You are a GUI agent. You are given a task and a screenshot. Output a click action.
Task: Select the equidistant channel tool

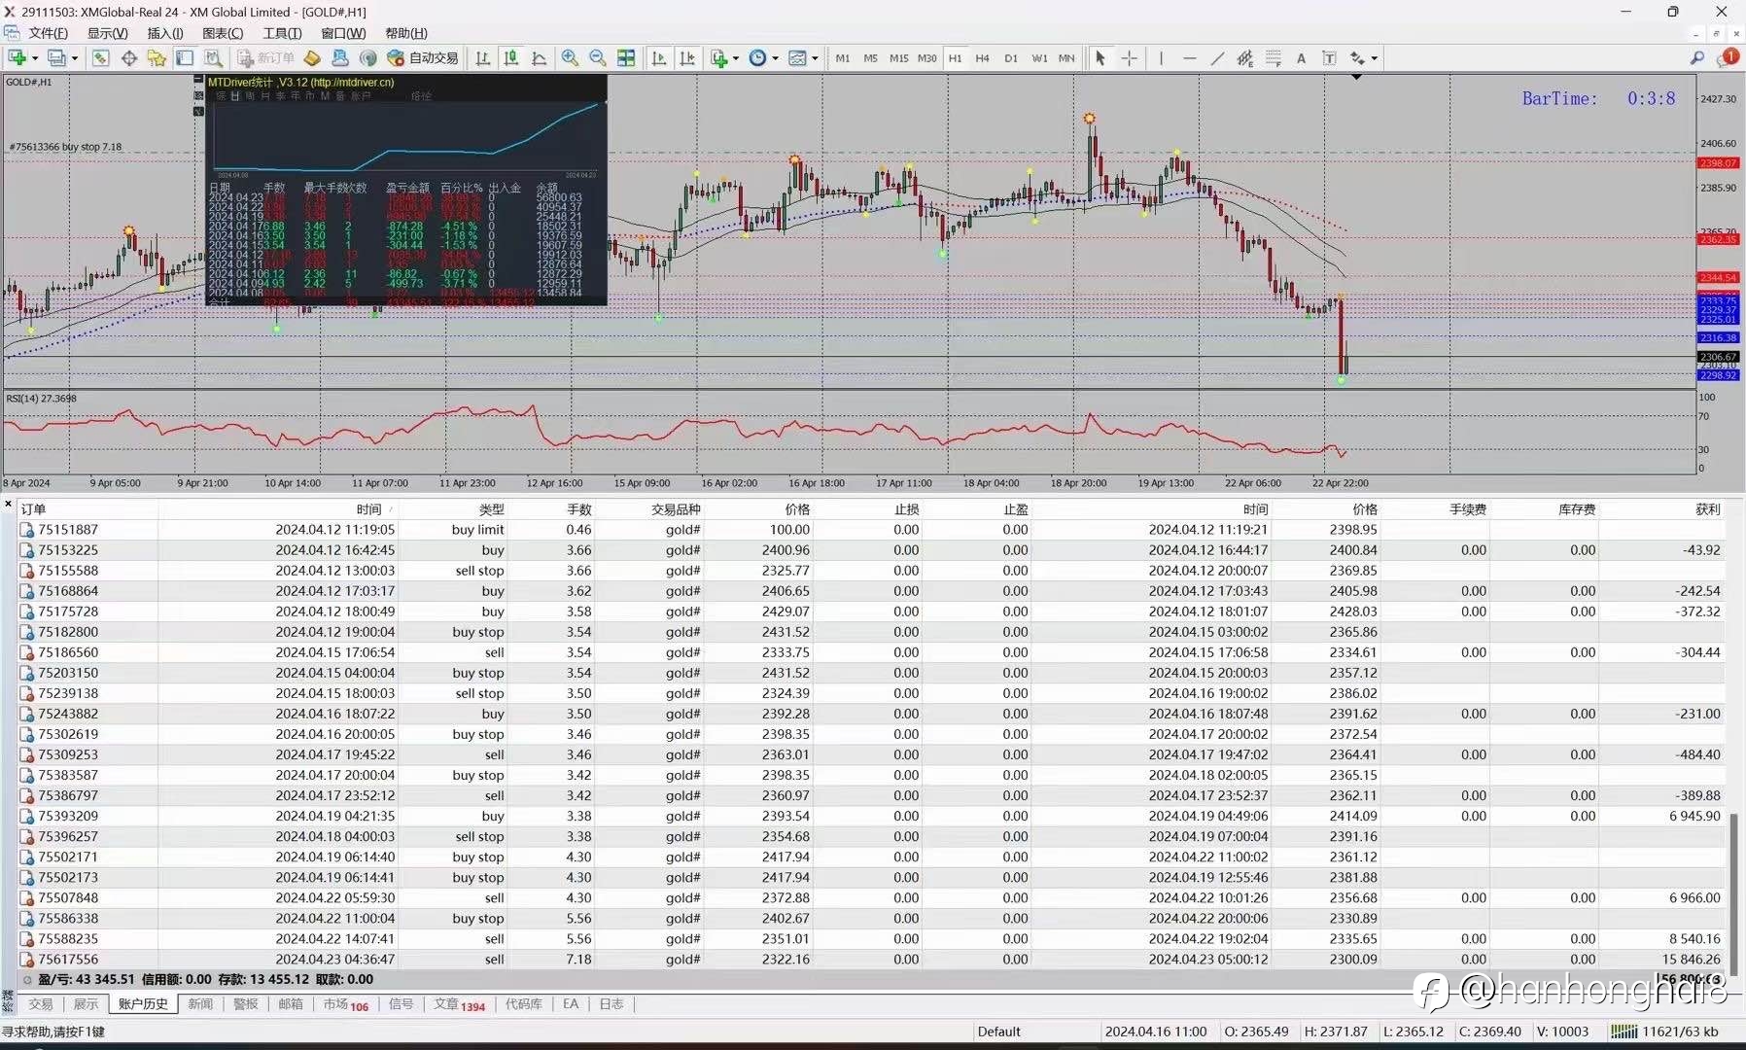coord(1245,58)
